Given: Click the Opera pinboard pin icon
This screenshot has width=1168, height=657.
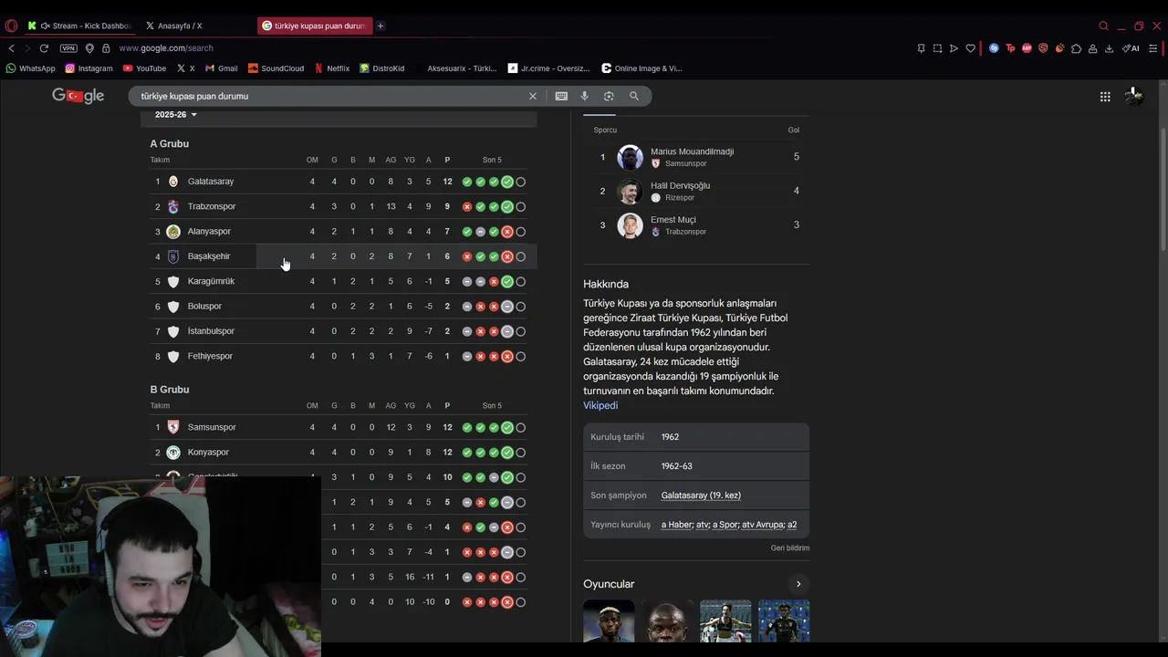Looking at the screenshot, I should click(x=921, y=48).
